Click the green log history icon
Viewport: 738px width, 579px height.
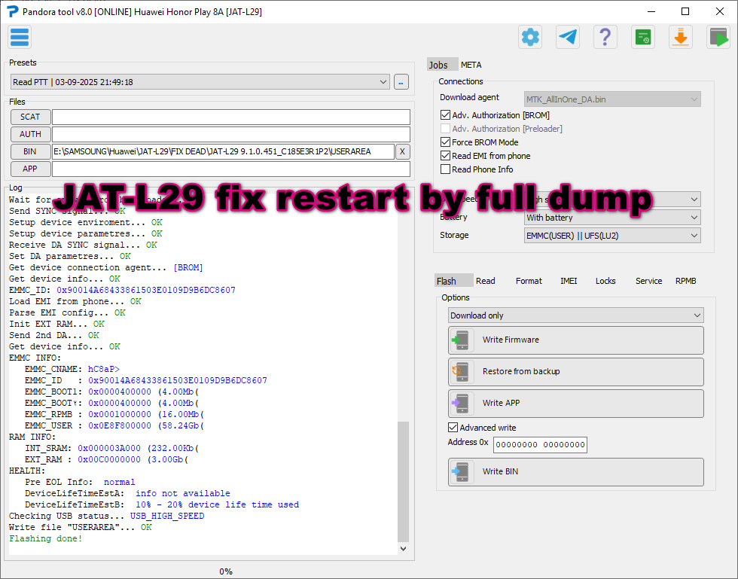pos(643,37)
